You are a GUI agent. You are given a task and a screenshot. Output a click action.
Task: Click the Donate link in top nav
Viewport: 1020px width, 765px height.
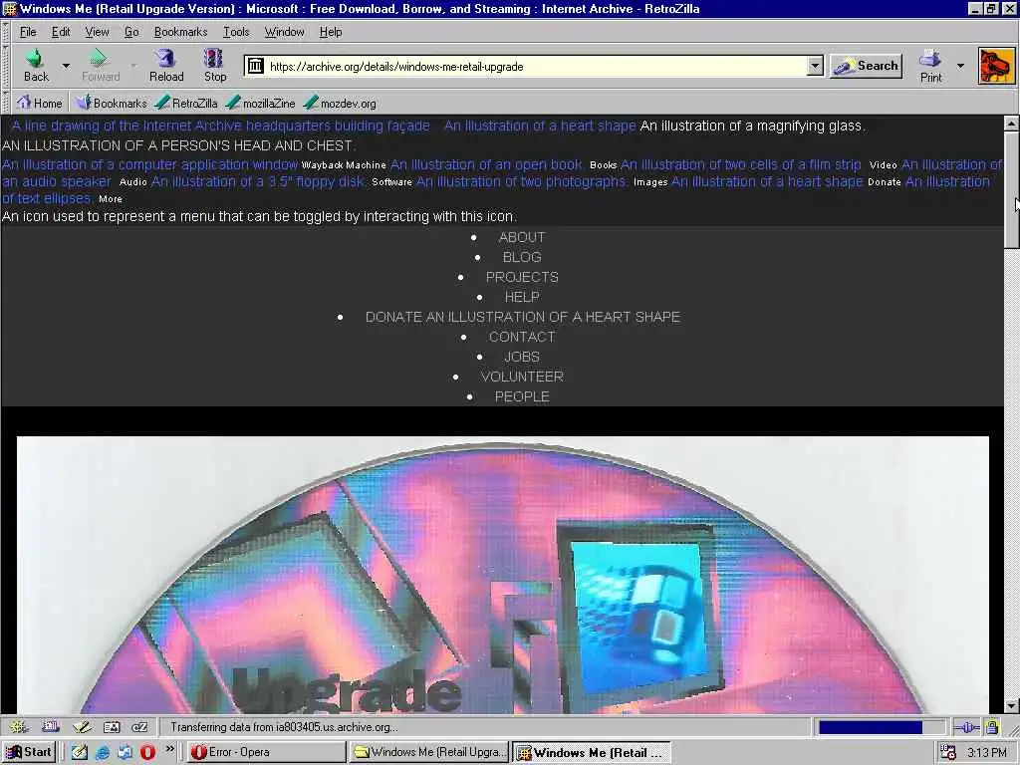(x=885, y=182)
